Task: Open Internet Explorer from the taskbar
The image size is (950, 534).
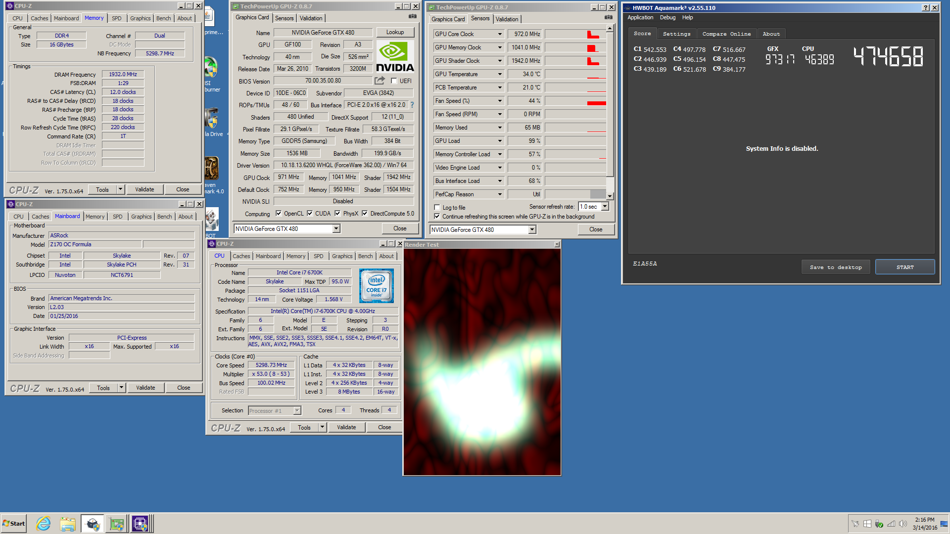Action: [x=44, y=524]
